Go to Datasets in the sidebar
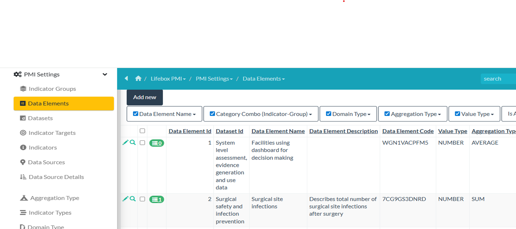Screen dimensions: 516x229 [x=40, y=118]
